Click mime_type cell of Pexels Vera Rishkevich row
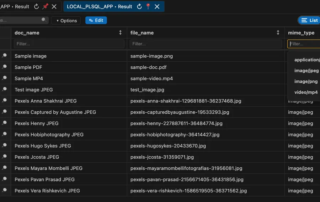This screenshot has height=202, width=320. (303, 191)
